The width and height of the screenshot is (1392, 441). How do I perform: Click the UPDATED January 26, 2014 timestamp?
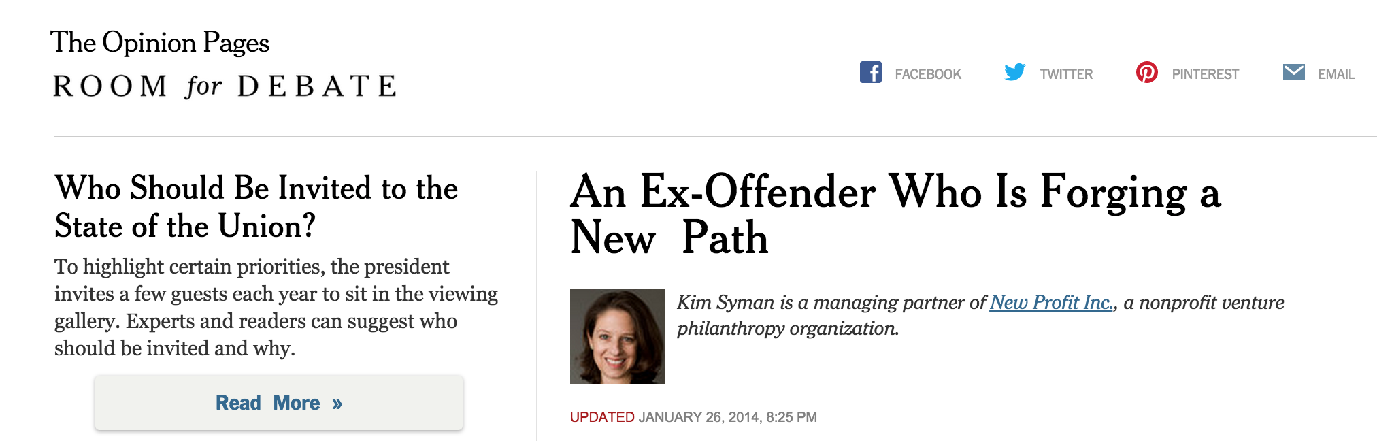[693, 417]
